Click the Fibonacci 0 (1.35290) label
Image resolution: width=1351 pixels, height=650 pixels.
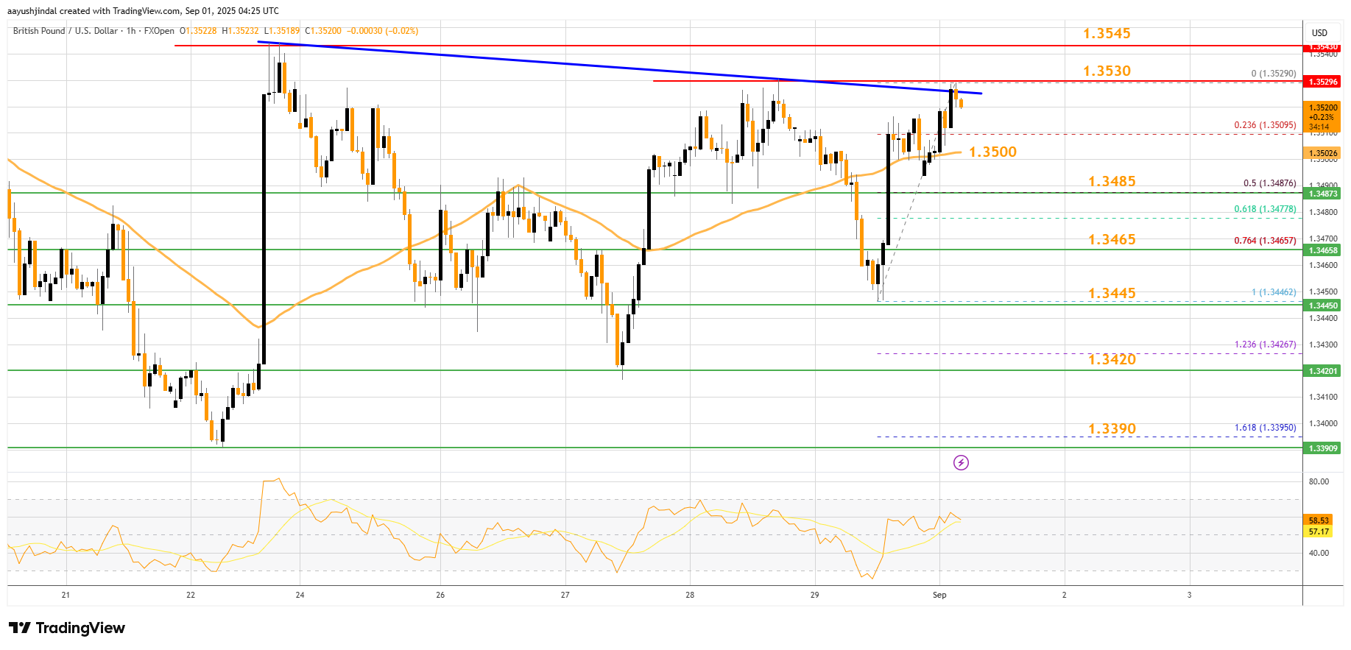click(1274, 74)
